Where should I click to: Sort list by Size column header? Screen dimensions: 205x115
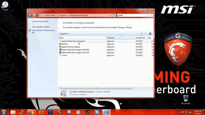pyautogui.click(x=150, y=38)
